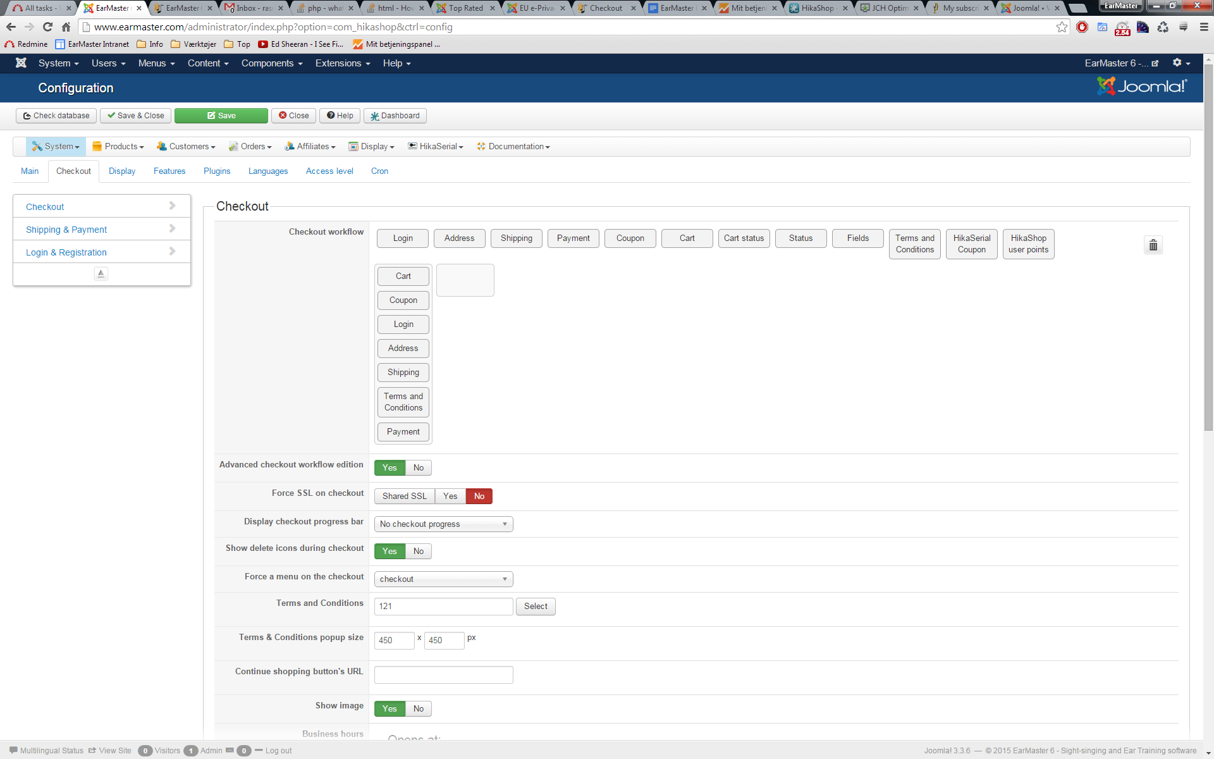
Task: Set Force SSL on checkout to Yes
Action: tap(450, 497)
